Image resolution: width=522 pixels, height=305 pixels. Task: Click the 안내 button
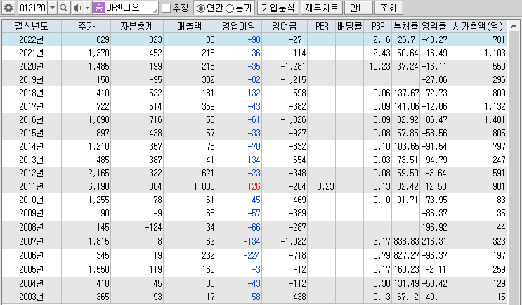[x=358, y=8]
